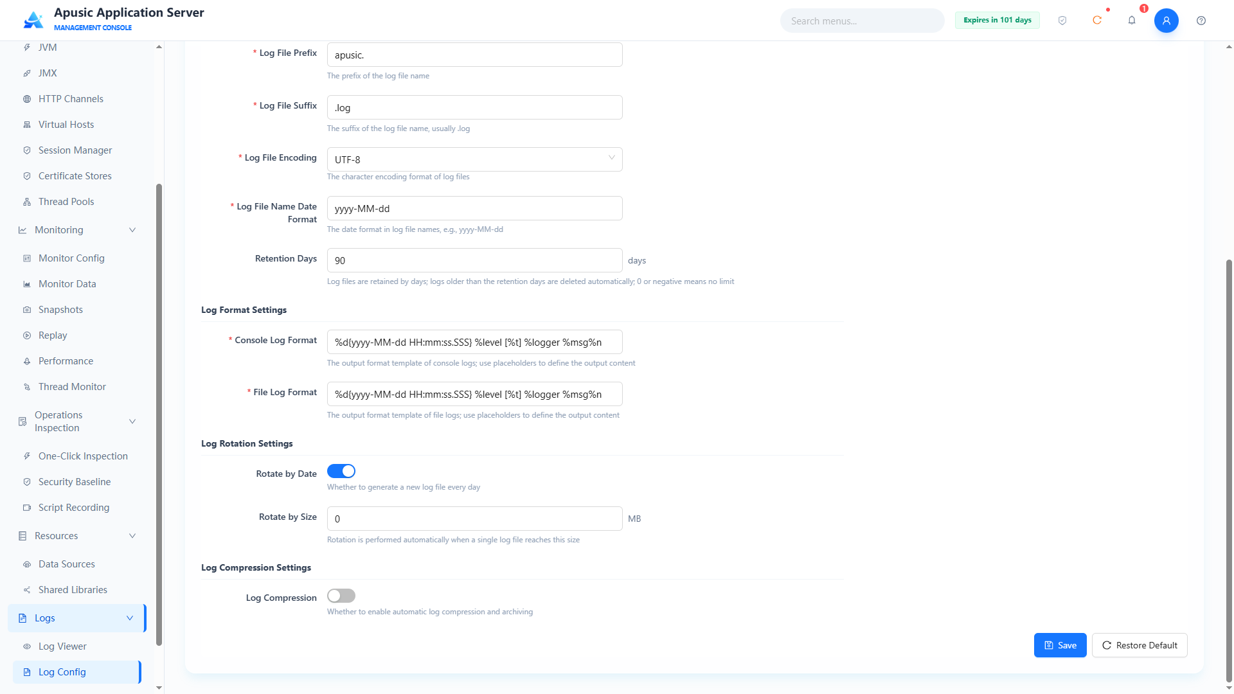Open the user avatar profile icon
Screen dimensions: 1234x694
[1167, 21]
